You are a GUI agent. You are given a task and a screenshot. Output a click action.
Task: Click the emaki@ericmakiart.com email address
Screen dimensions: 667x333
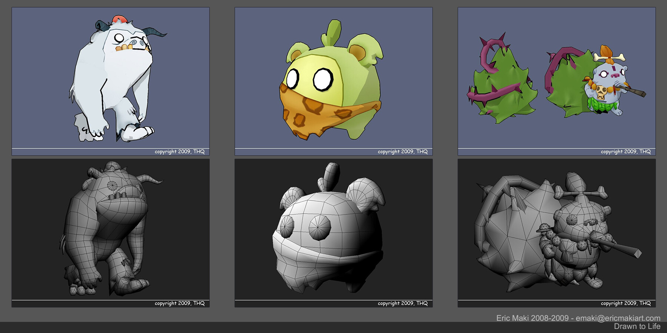pos(618,318)
